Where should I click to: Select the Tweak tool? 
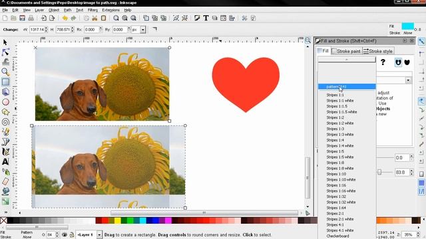(5, 62)
